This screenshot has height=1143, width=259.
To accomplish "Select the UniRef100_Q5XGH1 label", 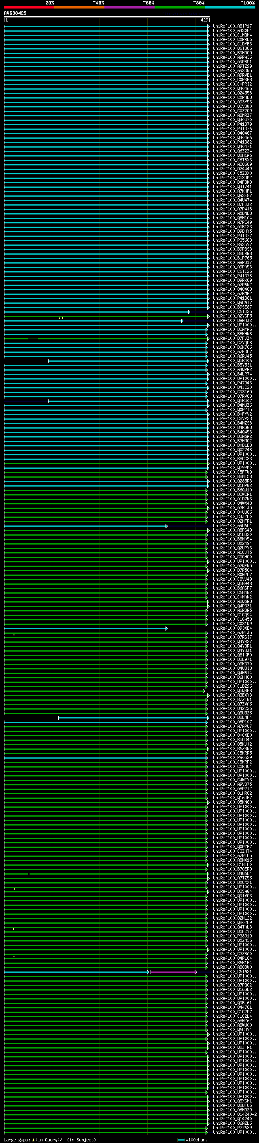I will coord(232,1101).
